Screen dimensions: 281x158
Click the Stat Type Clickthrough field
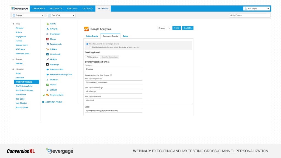(x=114, y=91)
